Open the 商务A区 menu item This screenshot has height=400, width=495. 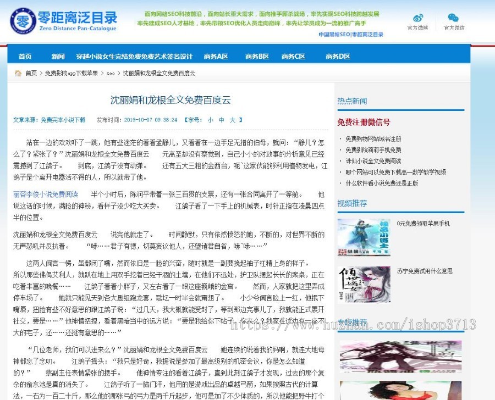[216, 55]
